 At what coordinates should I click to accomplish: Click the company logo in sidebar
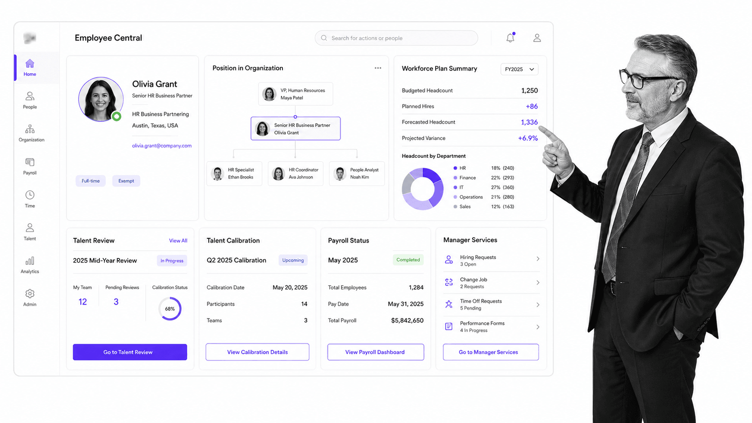pos(30,38)
